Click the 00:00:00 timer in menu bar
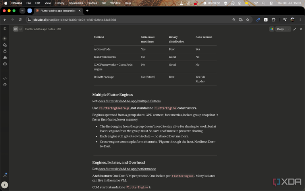The width and height of the screenshot is (305, 191). point(214,3)
